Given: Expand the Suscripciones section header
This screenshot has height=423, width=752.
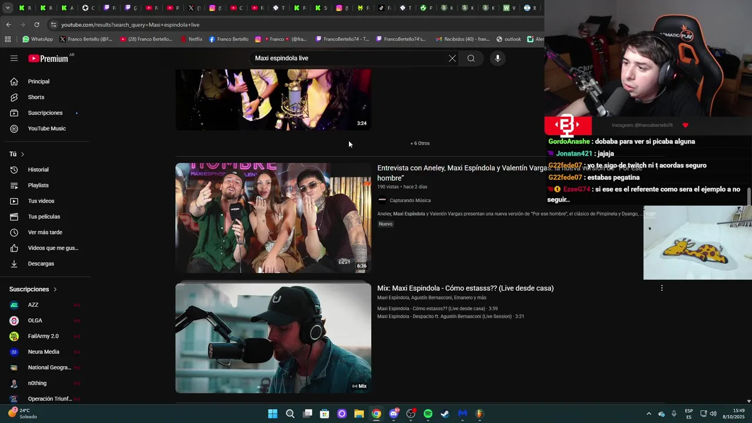Looking at the screenshot, I should click(33, 289).
